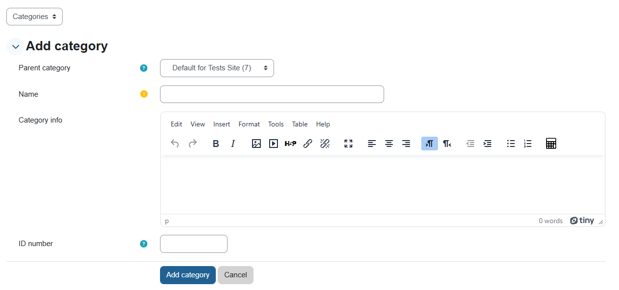
Task: Click the p element path in status bar
Action: pyautogui.click(x=167, y=221)
